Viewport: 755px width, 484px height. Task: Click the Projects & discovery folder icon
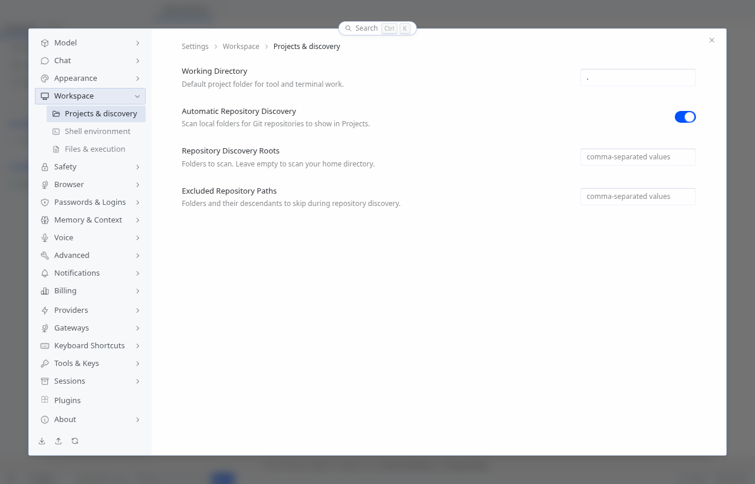[x=56, y=114]
